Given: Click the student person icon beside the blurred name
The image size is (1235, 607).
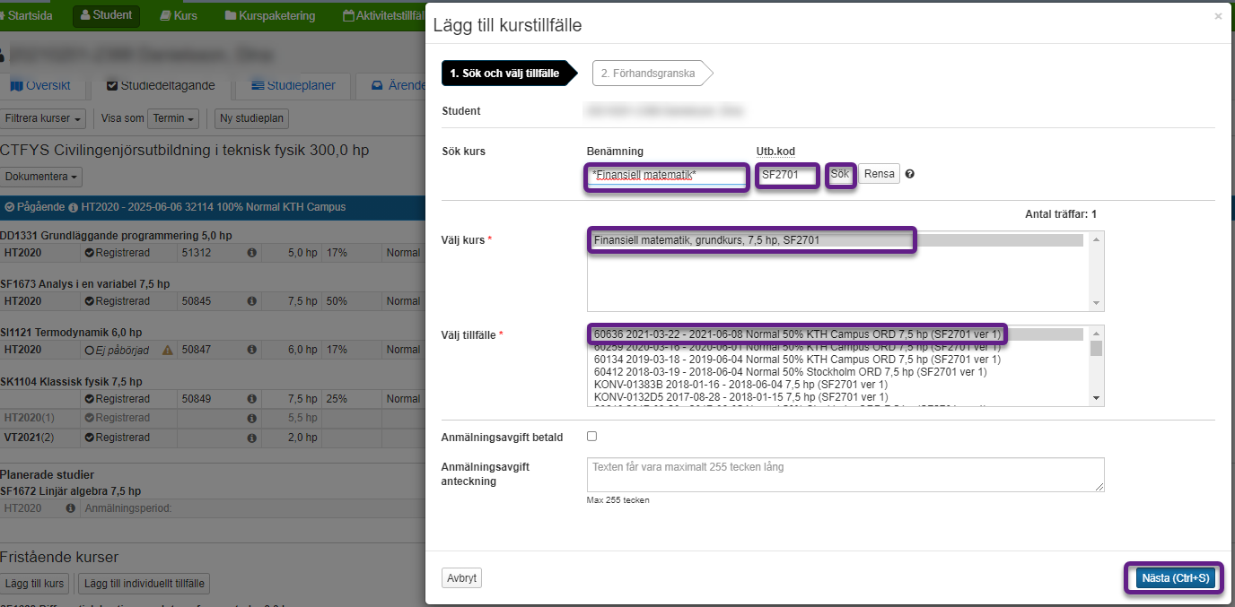Looking at the screenshot, I should click(x=3, y=55).
